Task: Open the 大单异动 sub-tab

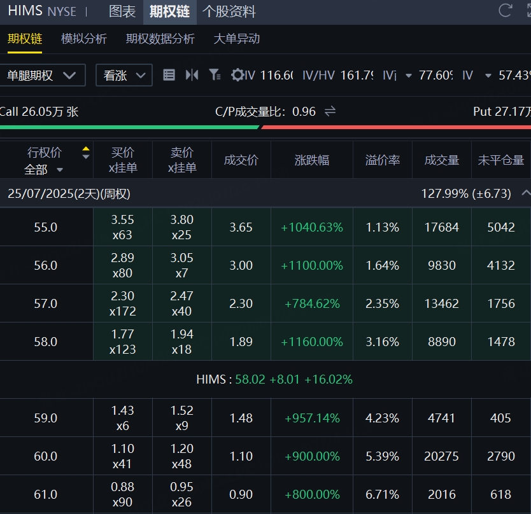Action: [x=237, y=39]
